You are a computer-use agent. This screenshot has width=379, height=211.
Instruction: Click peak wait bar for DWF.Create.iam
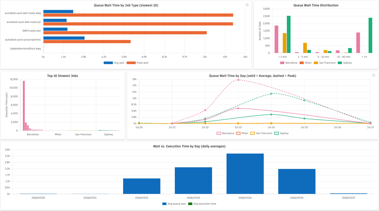125,33
